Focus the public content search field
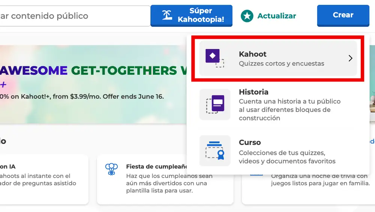Image resolution: width=375 pixels, height=212 pixels. (x=75, y=16)
